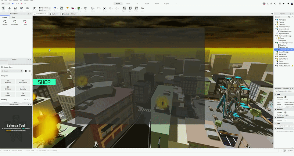Start playtest with the Play button

point(13,4)
